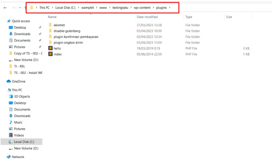Click plugin-ongkos-kirim name
The width and height of the screenshot is (273, 161).
[68, 42]
